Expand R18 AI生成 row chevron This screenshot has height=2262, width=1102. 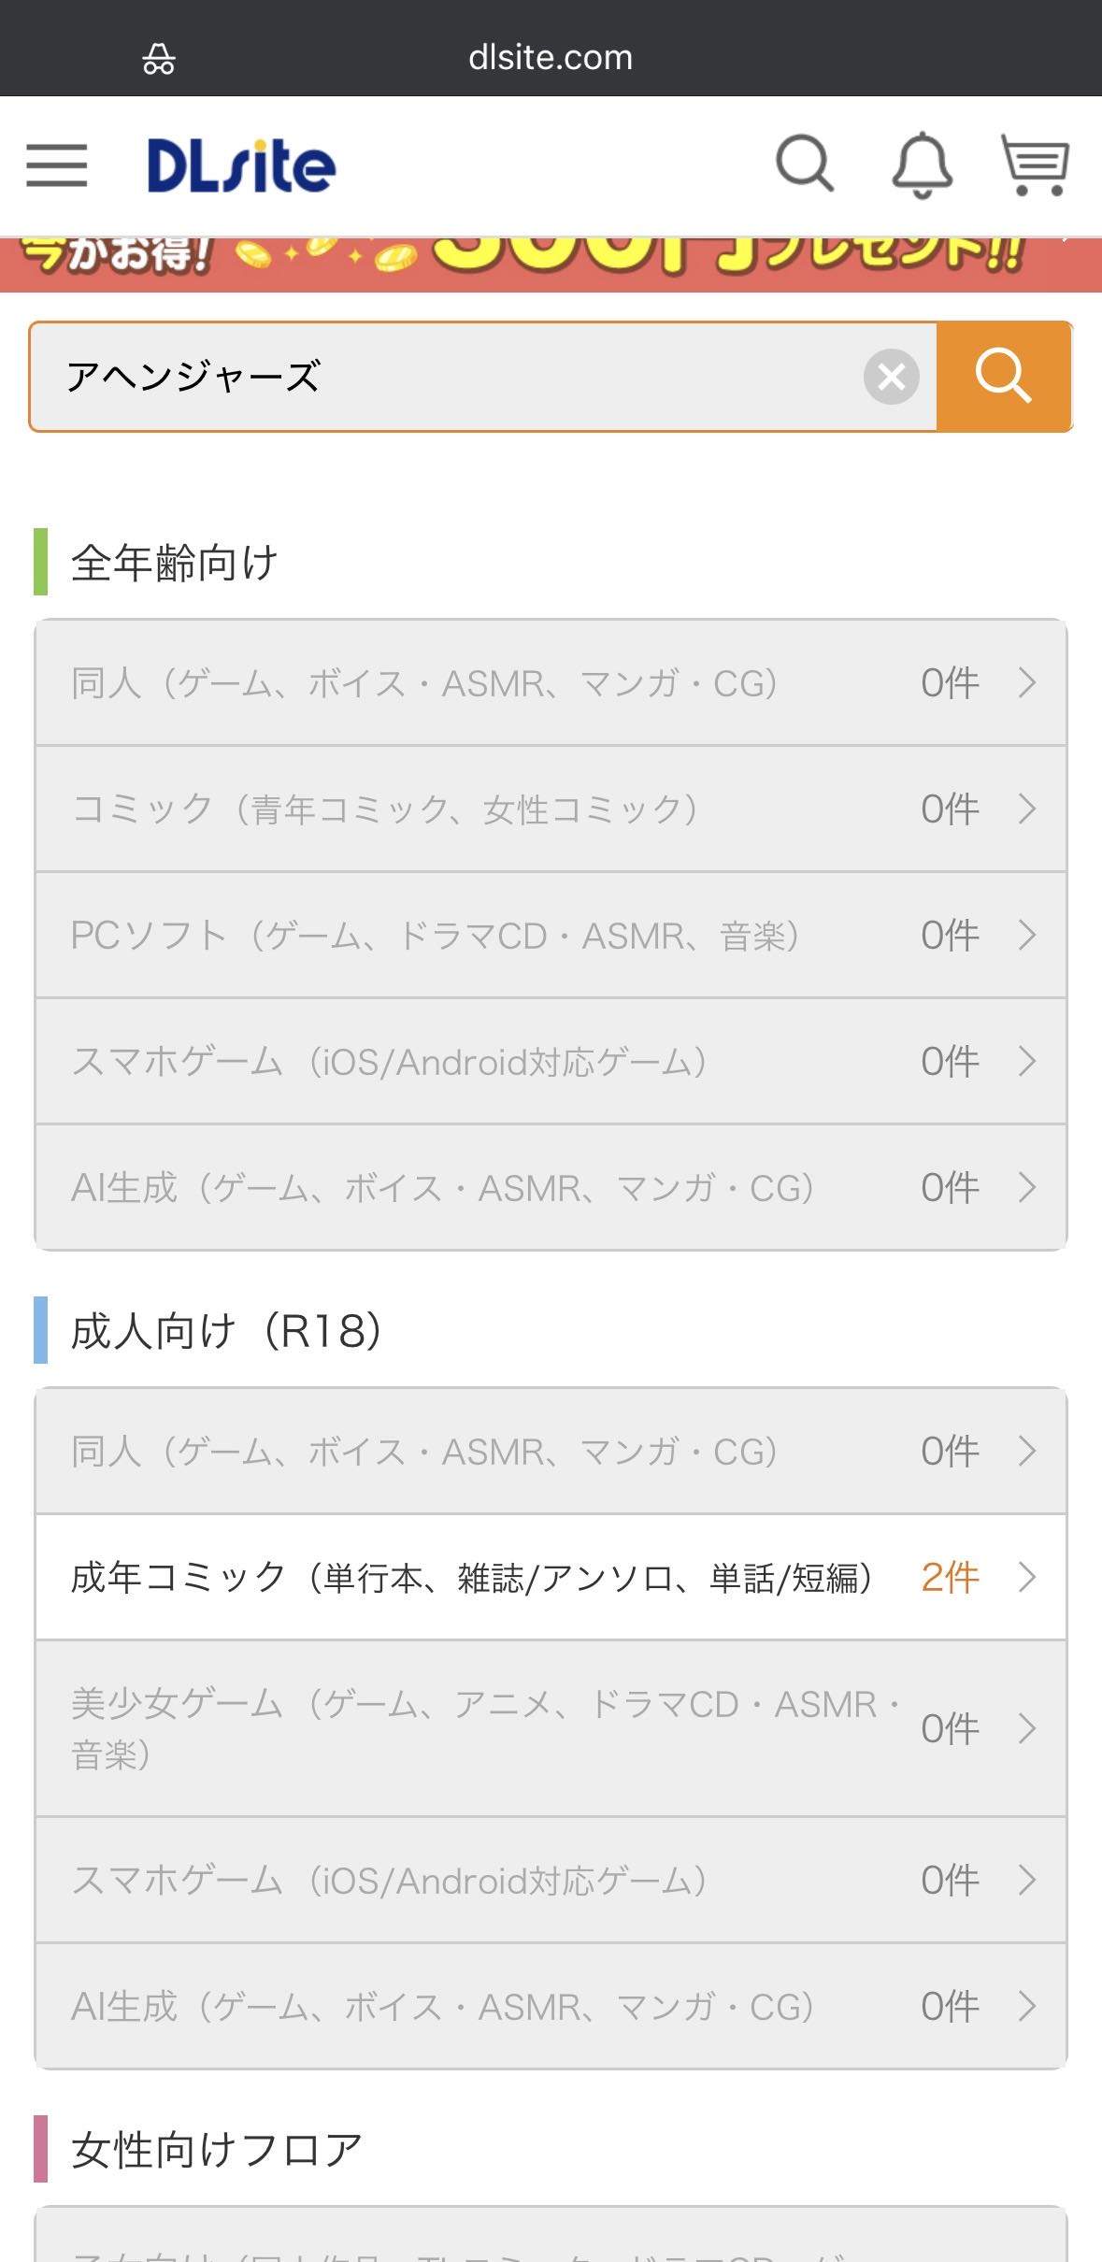tap(1027, 2006)
